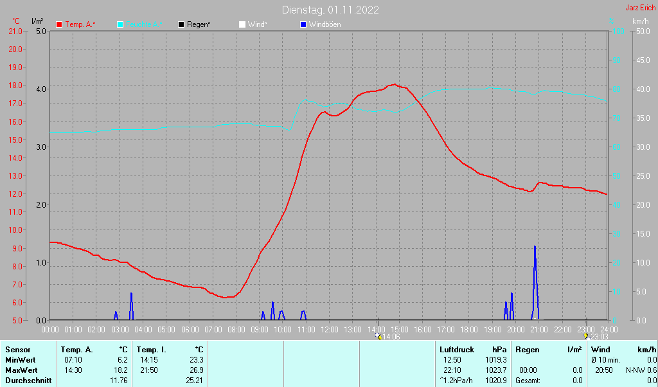Viewport: 658px width, 387px height.
Task: Click the 'N-NW 0.6' wind direction value
Action: click(x=641, y=371)
